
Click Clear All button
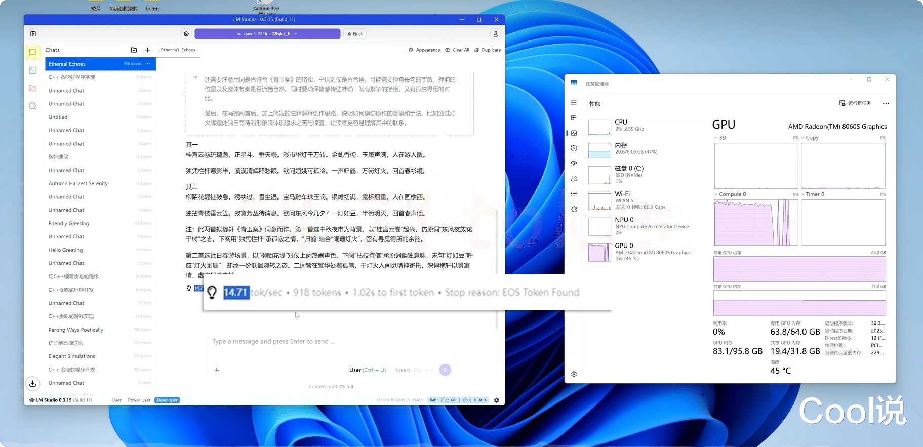coord(457,50)
